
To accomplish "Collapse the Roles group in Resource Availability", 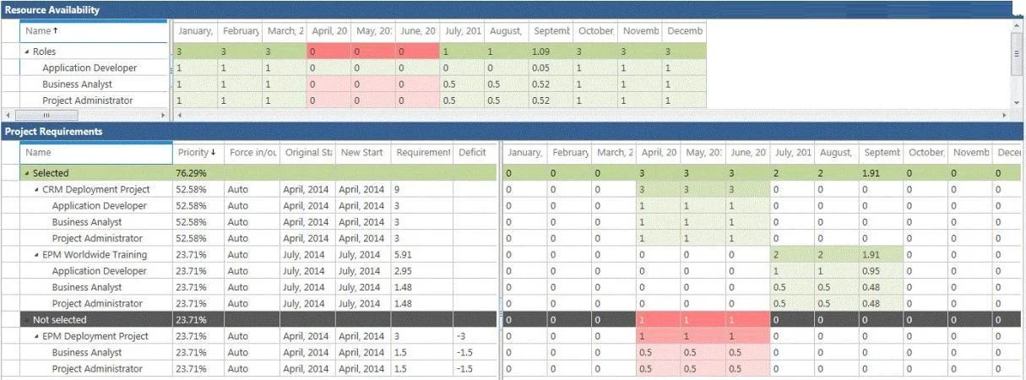I will tap(27, 52).
